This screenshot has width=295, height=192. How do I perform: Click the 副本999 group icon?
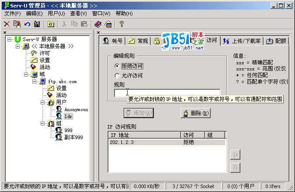[x=59, y=137]
